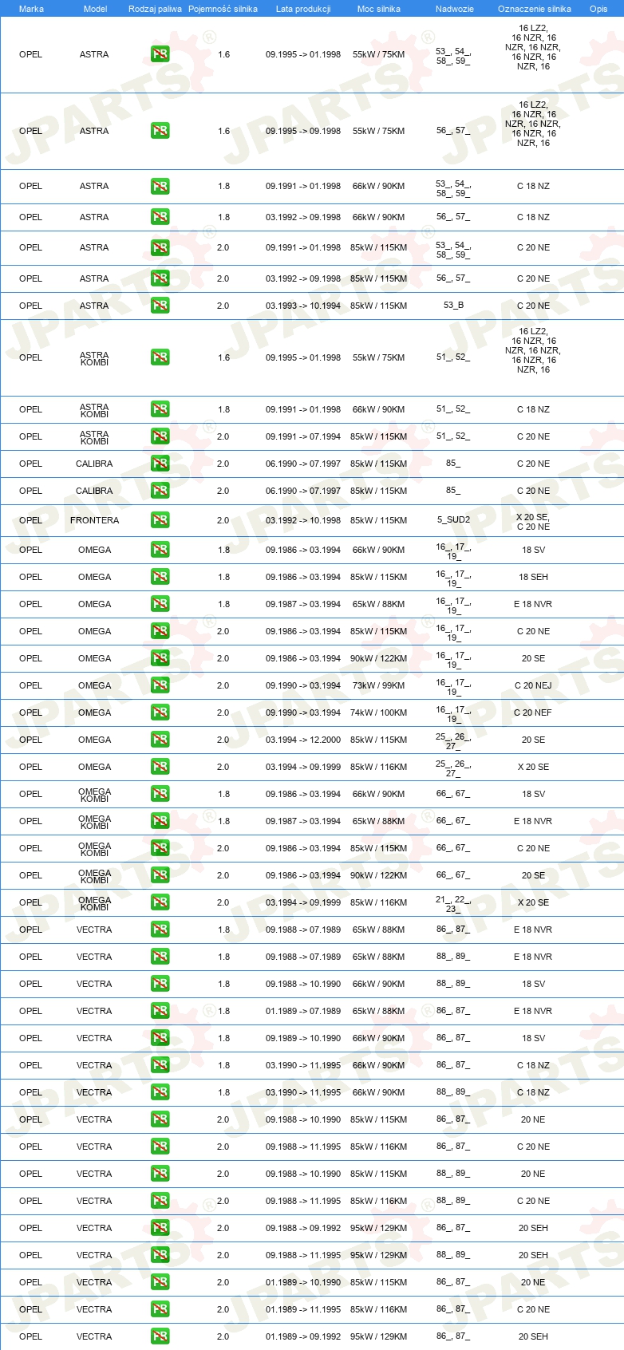The image size is (624, 1350).
Task: Click fuel icon in Vectra 01.1989 -> 09.1992 row
Action: pos(160,1336)
